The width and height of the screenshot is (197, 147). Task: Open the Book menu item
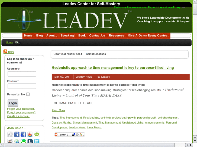[82, 36]
